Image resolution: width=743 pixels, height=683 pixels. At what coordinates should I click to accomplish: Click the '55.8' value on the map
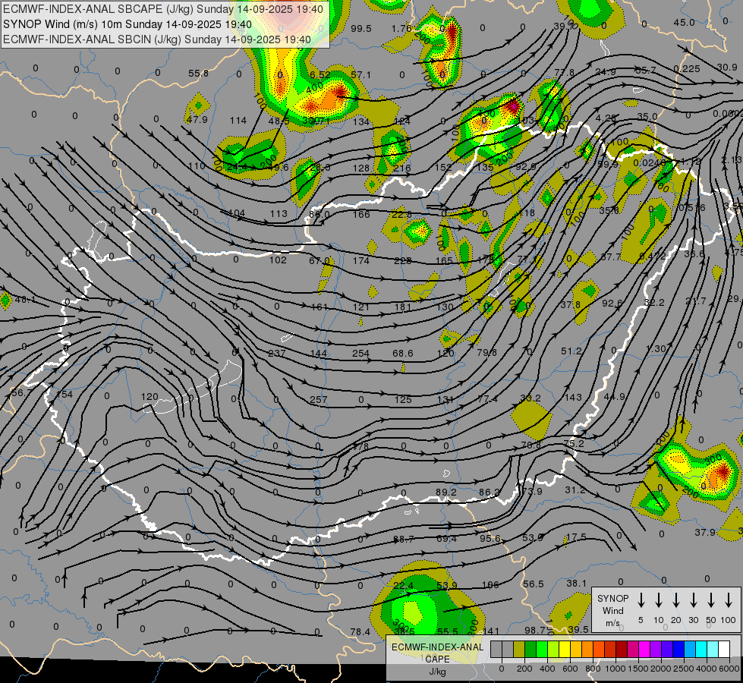pos(198,74)
